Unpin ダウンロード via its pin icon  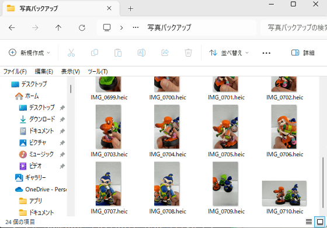coord(62,120)
